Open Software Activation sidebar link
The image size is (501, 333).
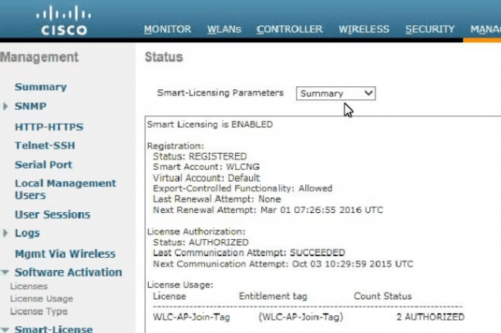(69, 272)
